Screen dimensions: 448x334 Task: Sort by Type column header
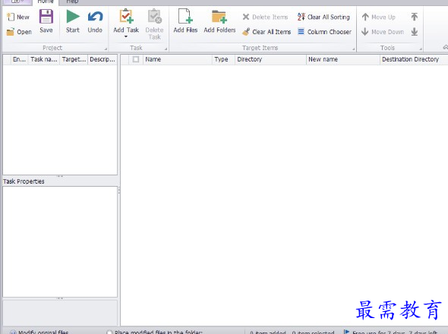223,59
